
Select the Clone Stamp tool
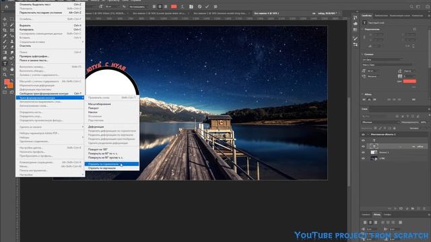tap(11, 42)
